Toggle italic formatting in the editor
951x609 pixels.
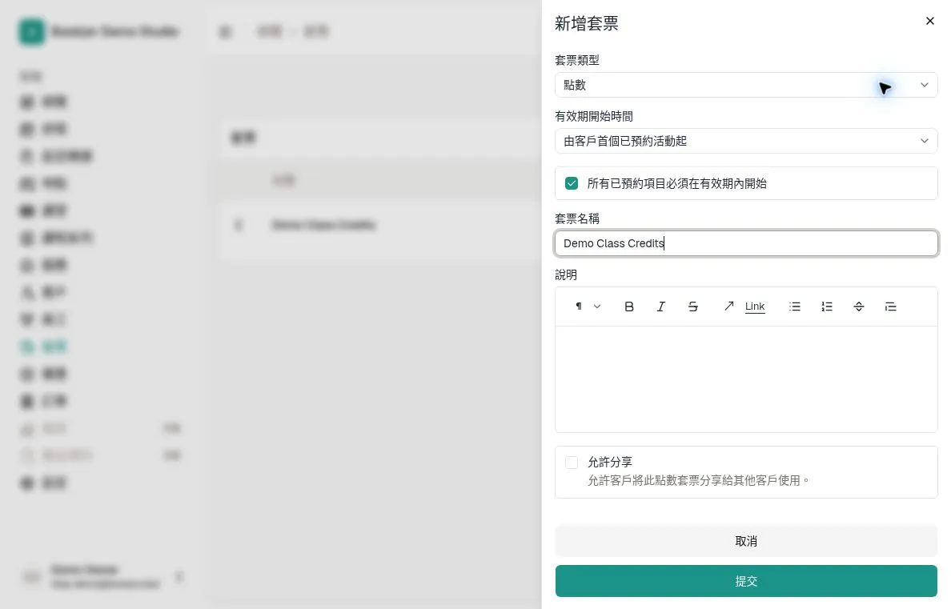661,307
